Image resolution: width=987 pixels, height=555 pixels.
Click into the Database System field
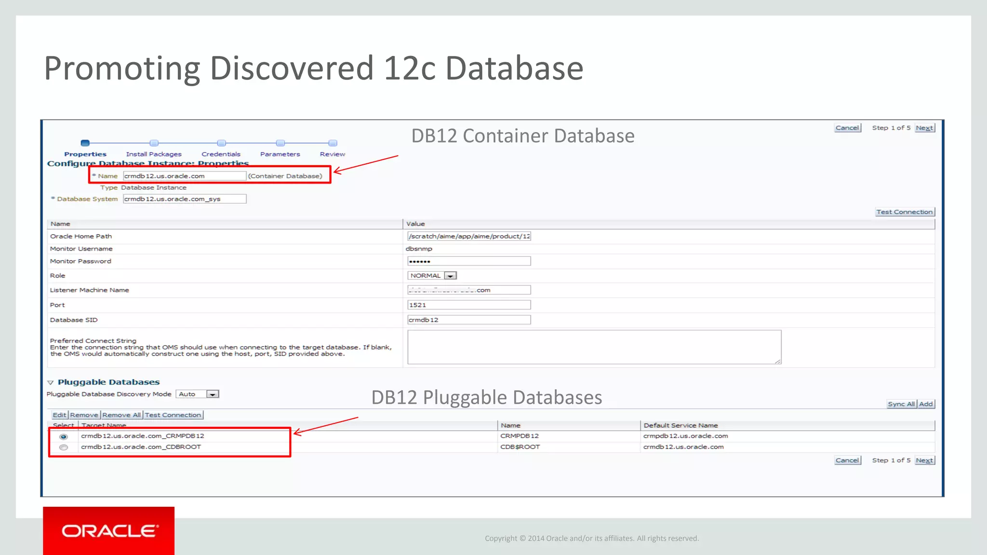(x=185, y=199)
